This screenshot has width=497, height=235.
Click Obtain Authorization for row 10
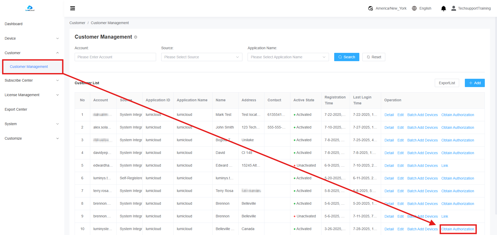458,229
